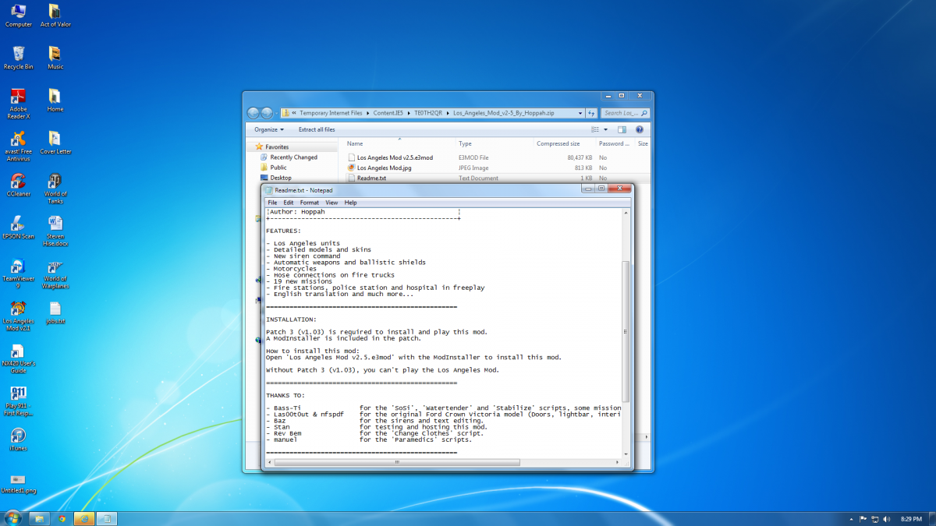This screenshot has width=936, height=526.
Task: Open Google Chrome from the taskbar
Action: pos(61,518)
